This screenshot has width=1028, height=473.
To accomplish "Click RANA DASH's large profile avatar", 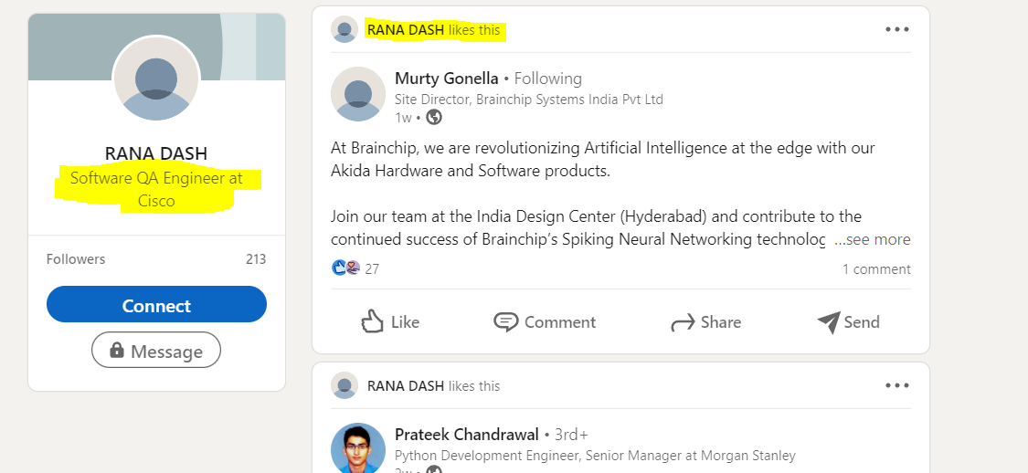I will [156, 79].
